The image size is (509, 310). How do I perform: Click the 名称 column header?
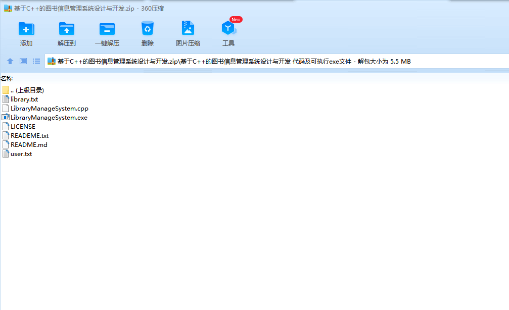pyautogui.click(x=7, y=78)
